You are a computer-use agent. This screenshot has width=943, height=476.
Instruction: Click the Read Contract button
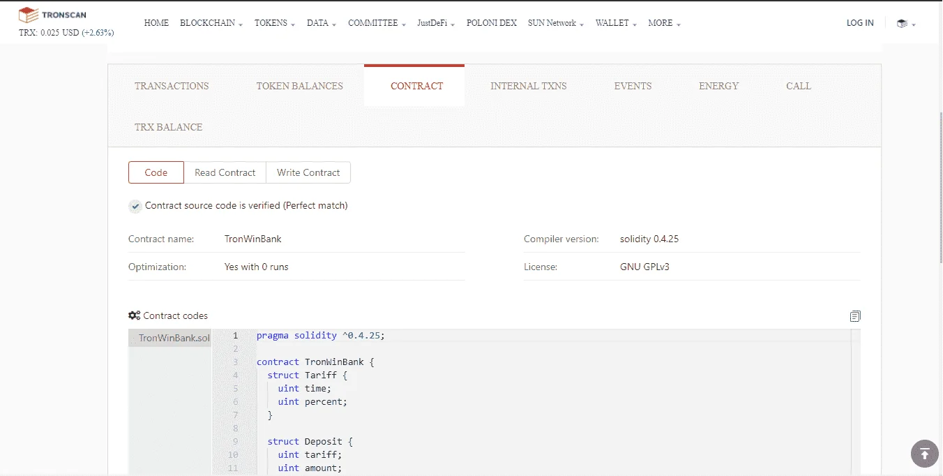pos(225,172)
